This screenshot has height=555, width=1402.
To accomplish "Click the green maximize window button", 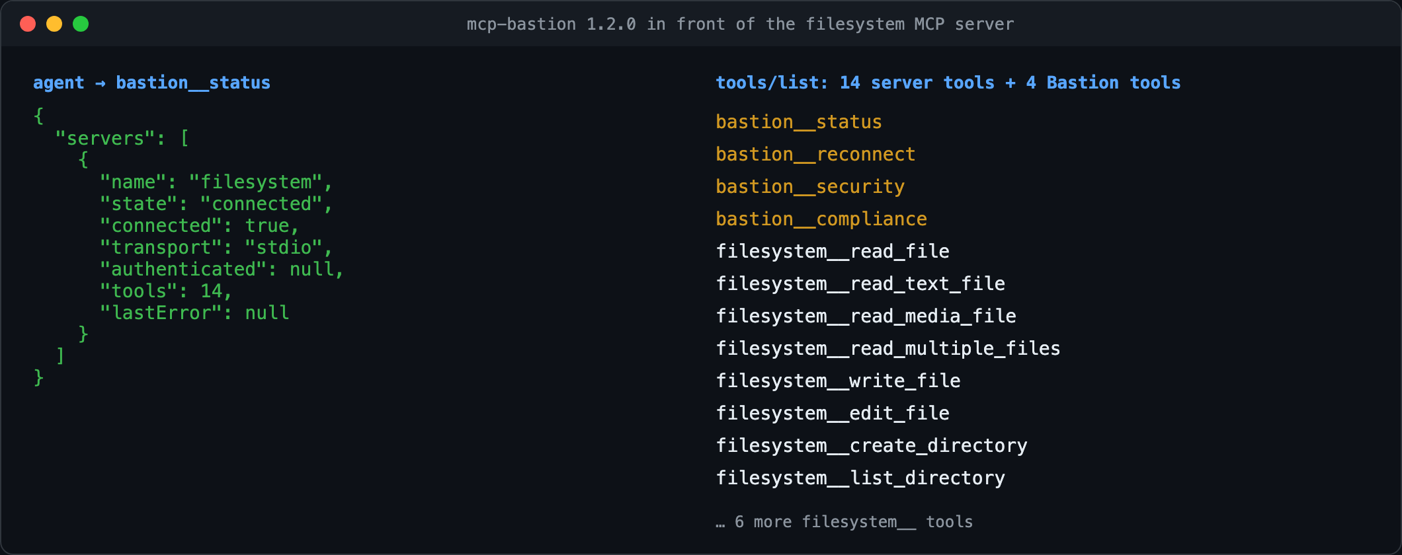I will 81,24.
